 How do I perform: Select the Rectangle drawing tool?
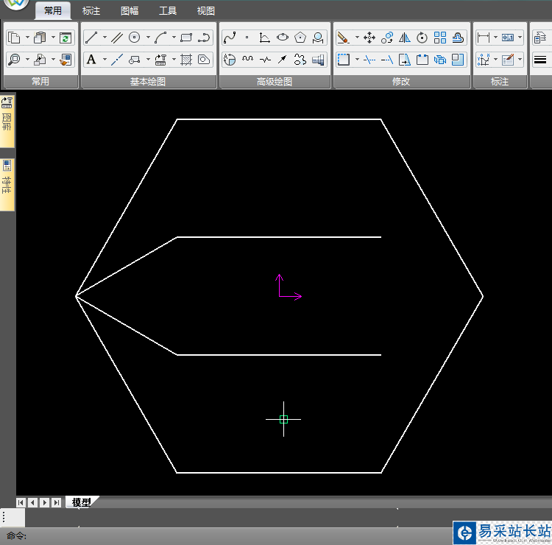(186, 38)
